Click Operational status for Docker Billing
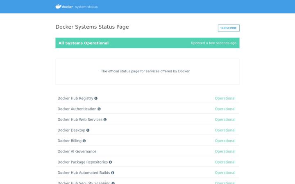 point(225,141)
